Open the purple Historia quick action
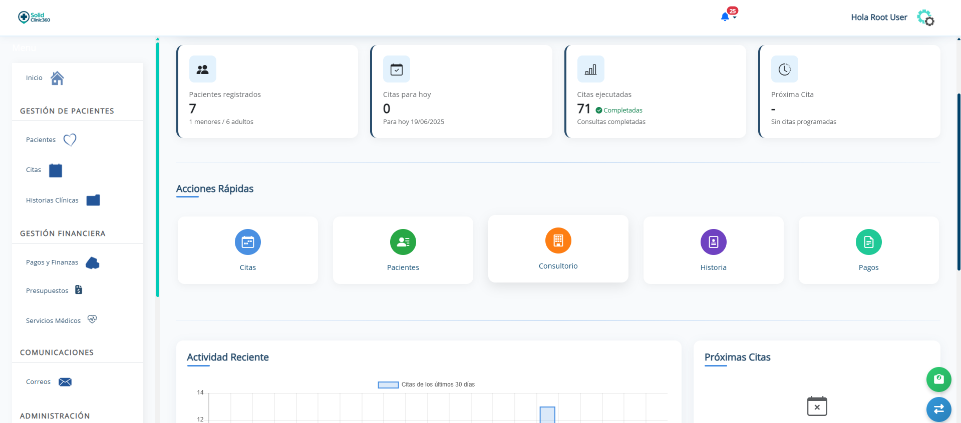The height and width of the screenshot is (423, 961). coord(713,242)
